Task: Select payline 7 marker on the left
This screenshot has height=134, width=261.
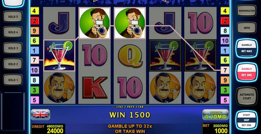Action: pyautogui.click(x=35, y=60)
